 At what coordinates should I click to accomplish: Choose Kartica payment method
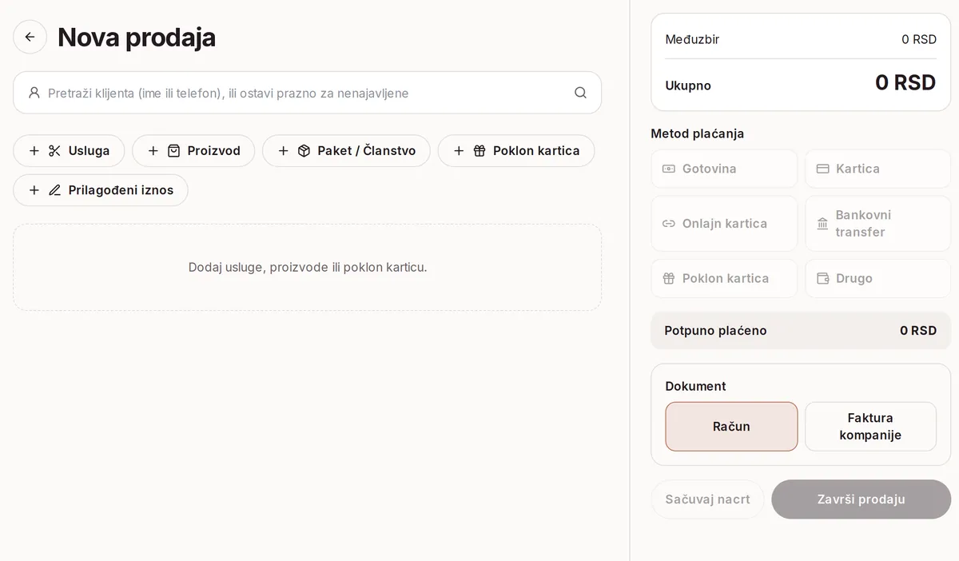tap(877, 169)
